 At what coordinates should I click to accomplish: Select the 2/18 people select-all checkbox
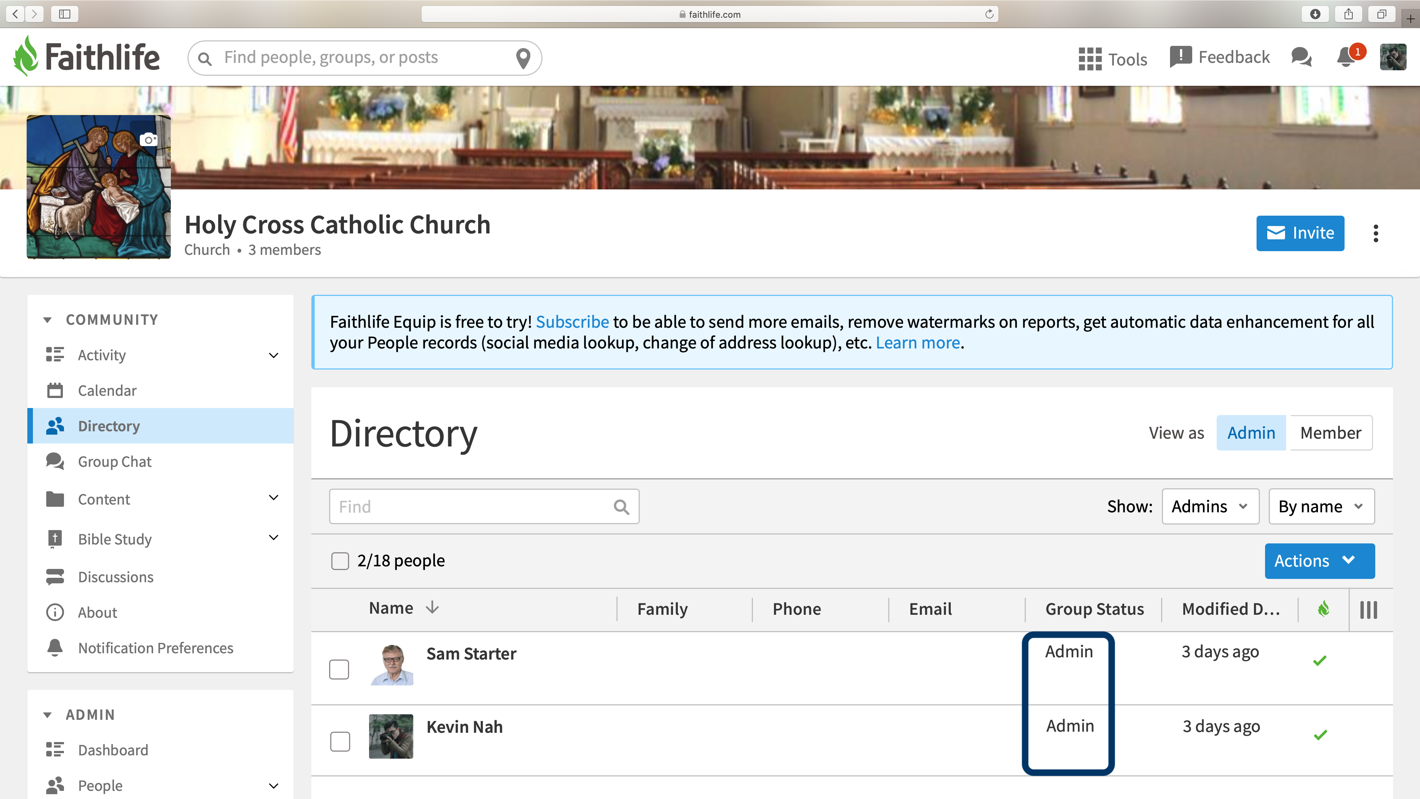coord(340,562)
